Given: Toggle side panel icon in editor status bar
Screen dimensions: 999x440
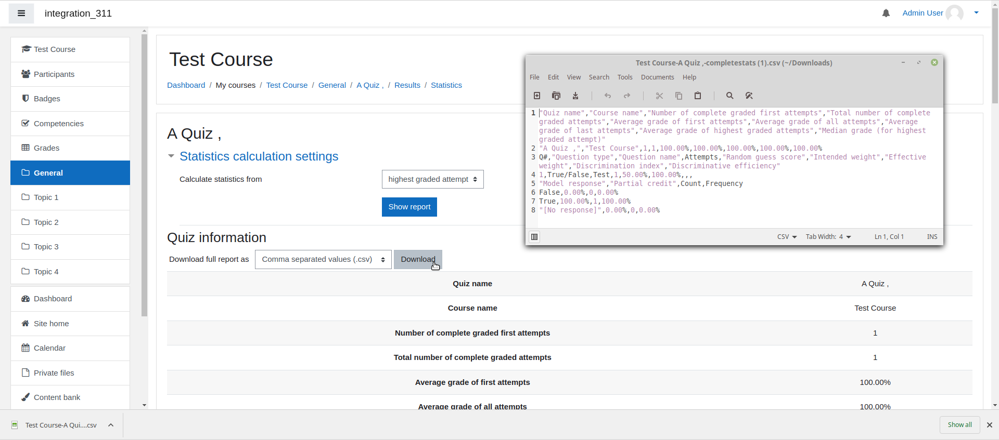Looking at the screenshot, I should (534, 237).
